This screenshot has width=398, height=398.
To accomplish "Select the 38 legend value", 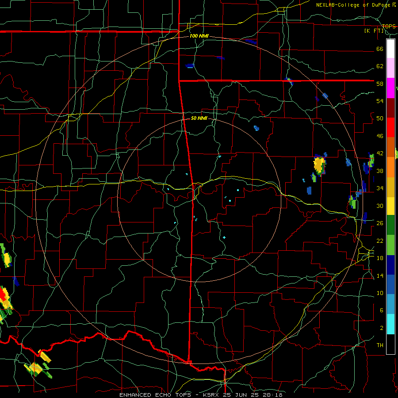I will (x=380, y=171).
